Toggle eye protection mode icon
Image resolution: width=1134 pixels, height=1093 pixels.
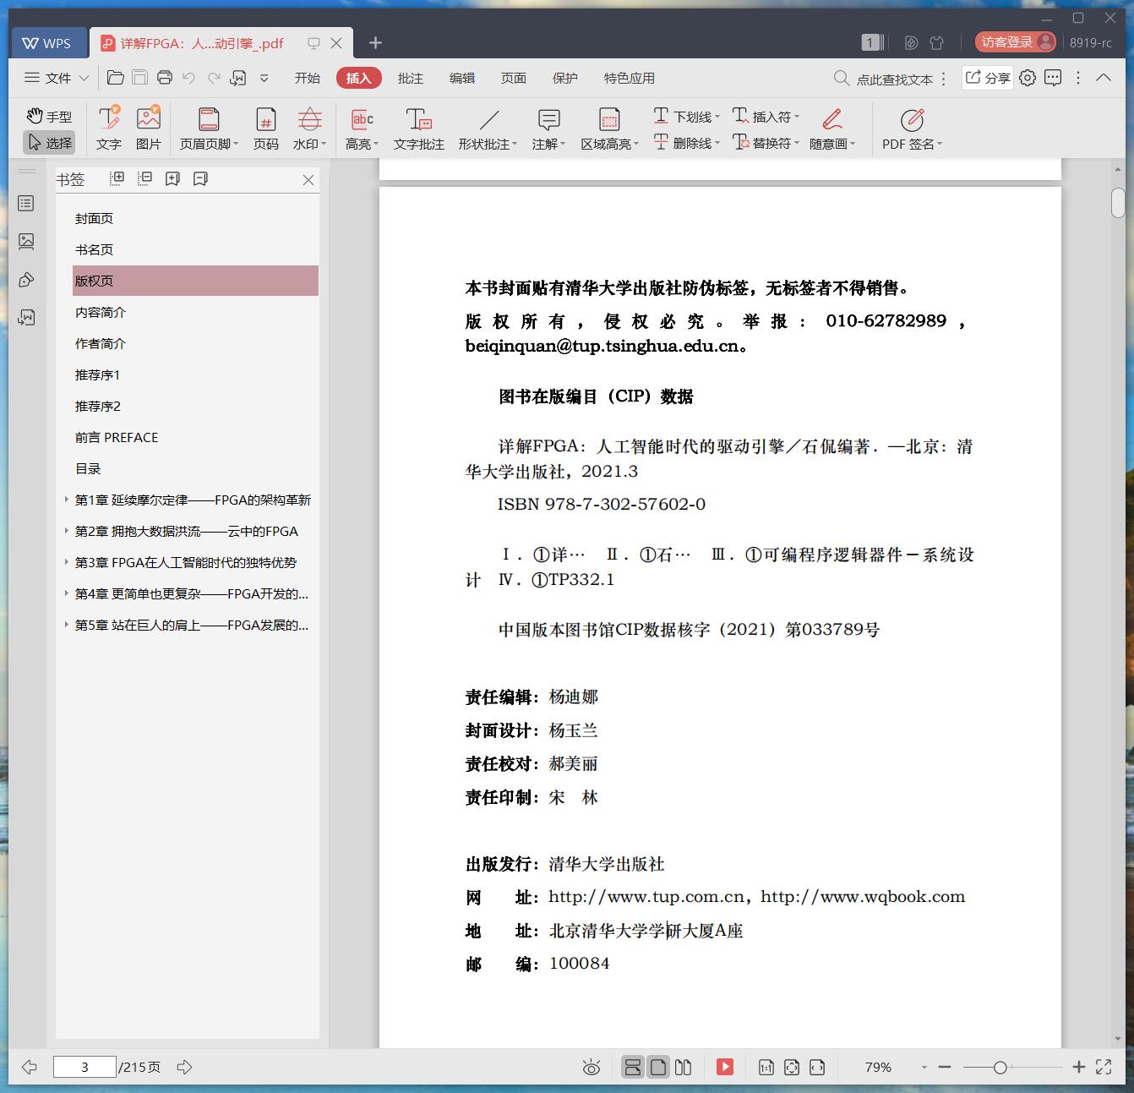pyautogui.click(x=592, y=1067)
